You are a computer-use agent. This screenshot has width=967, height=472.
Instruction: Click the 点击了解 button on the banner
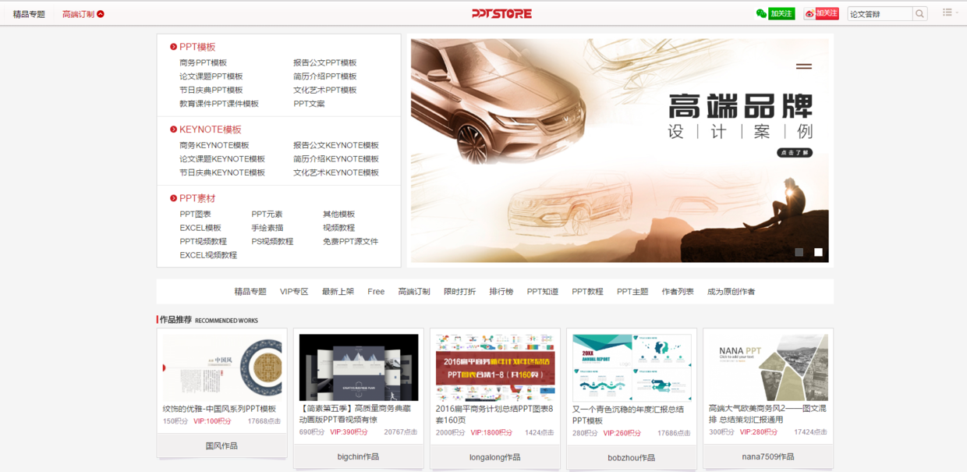[x=795, y=152]
